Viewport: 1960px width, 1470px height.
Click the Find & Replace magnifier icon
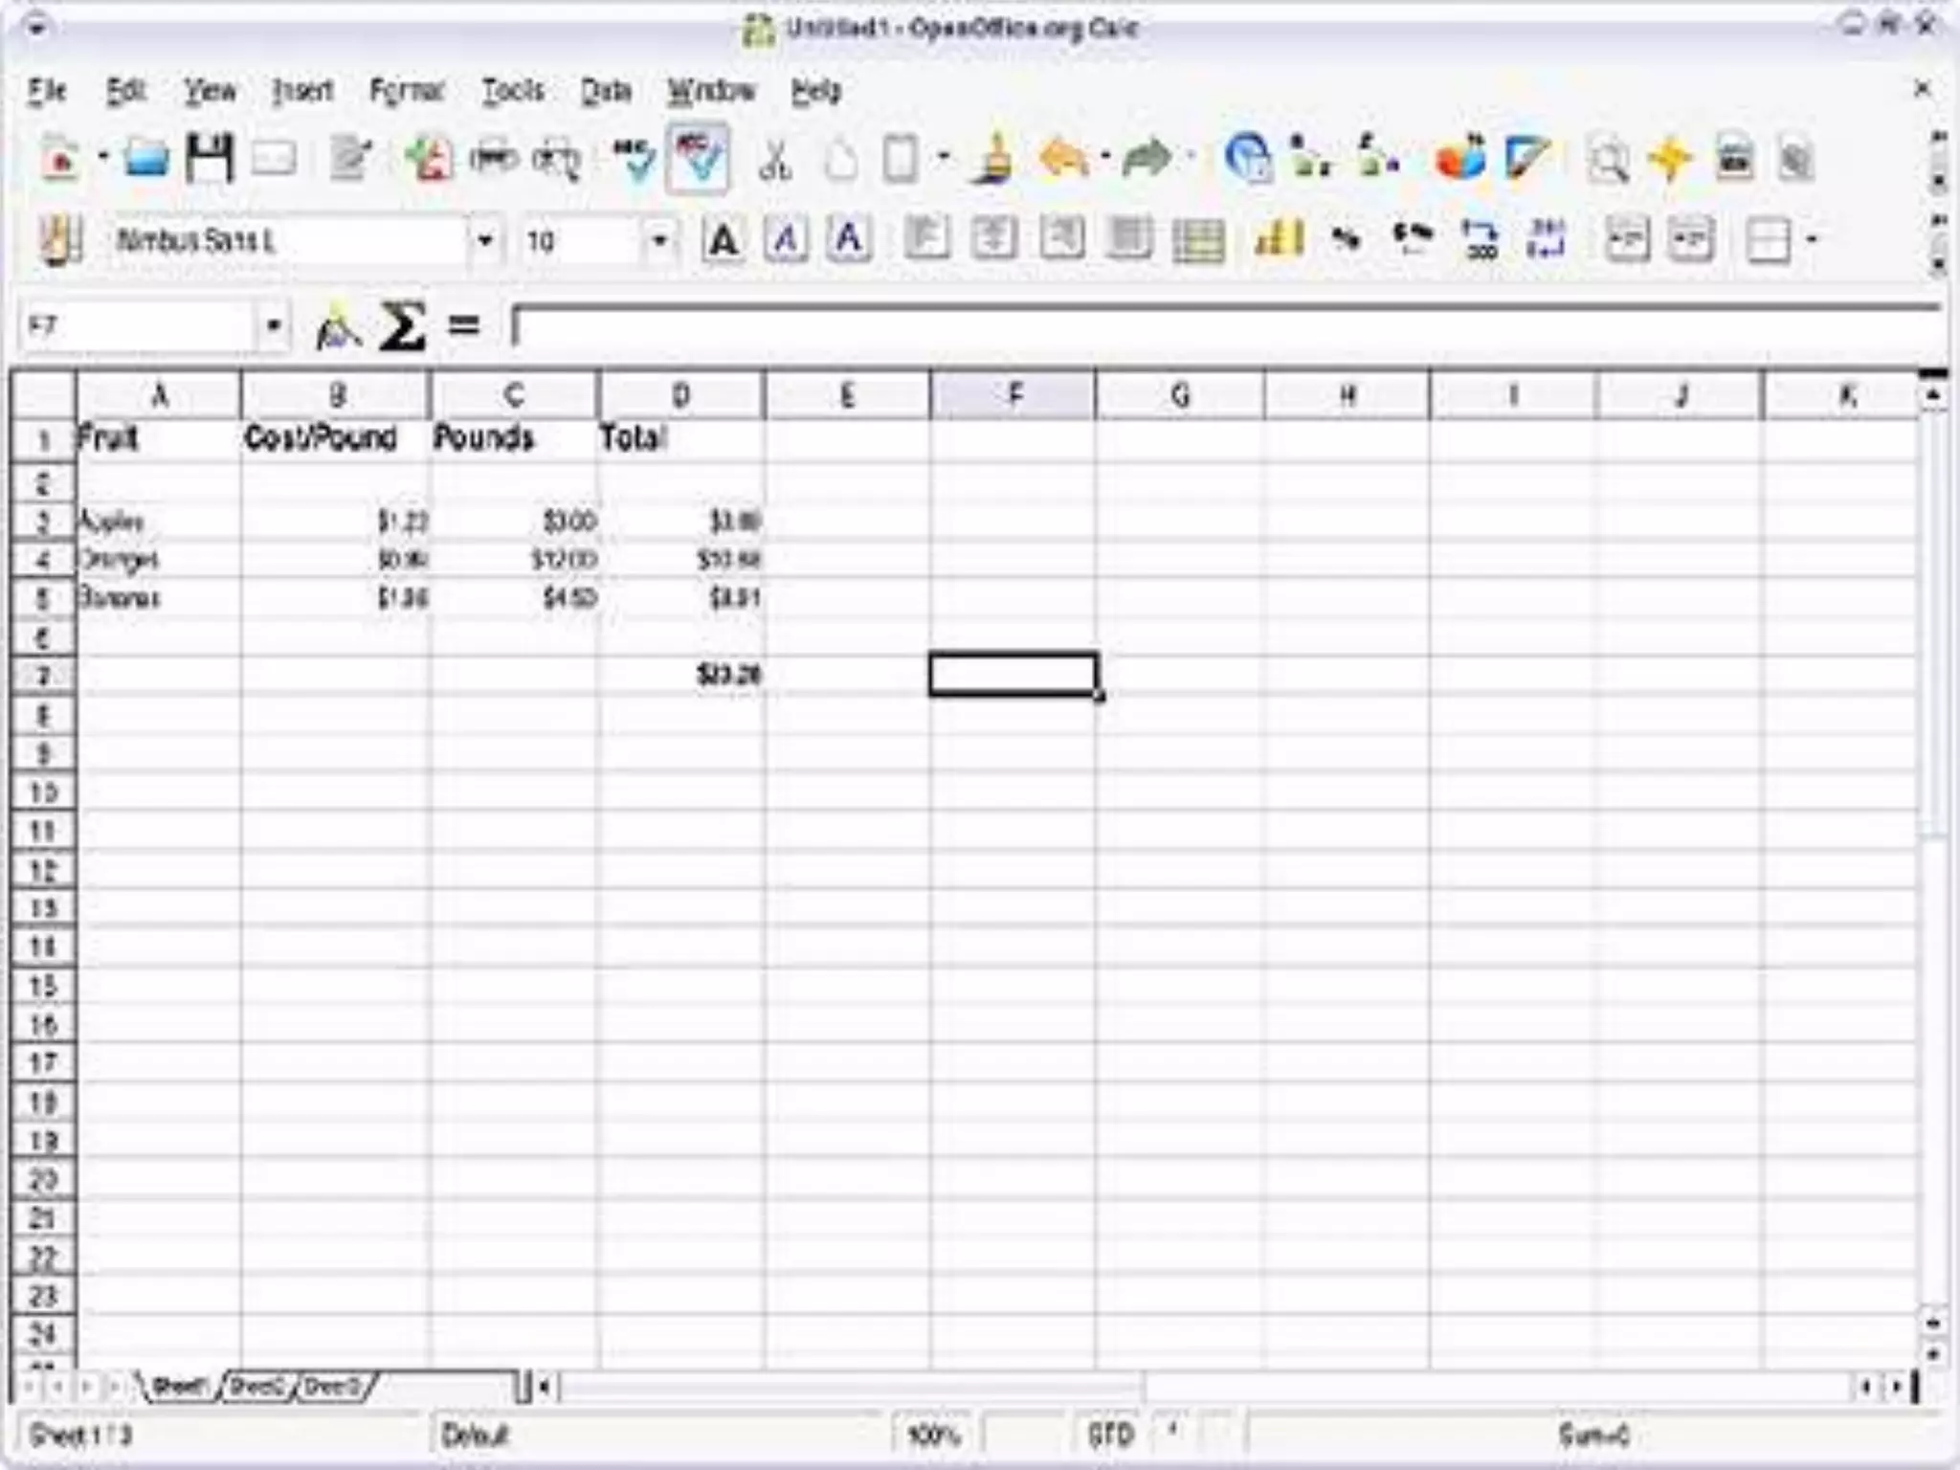coord(1607,160)
